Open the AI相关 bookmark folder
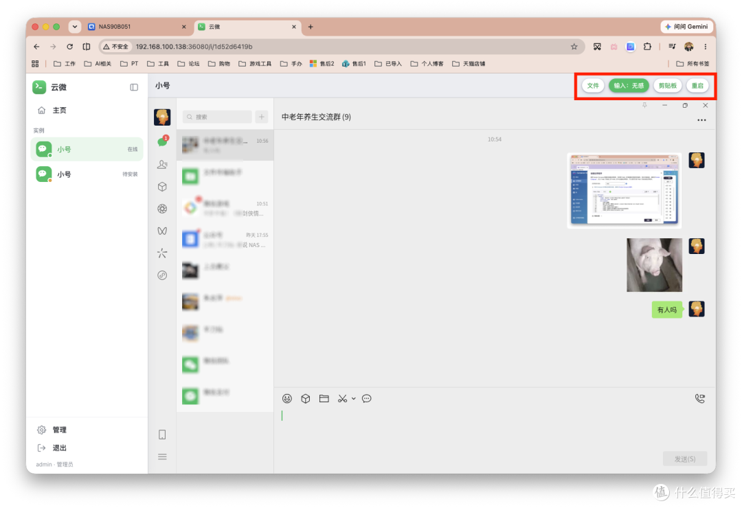 coord(98,63)
